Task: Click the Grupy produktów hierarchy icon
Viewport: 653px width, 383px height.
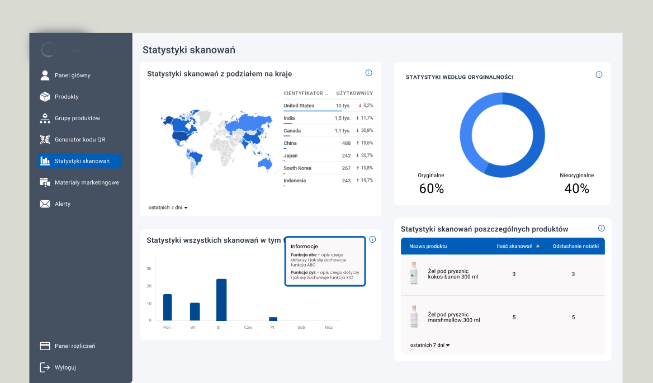Action: pos(45,118)
